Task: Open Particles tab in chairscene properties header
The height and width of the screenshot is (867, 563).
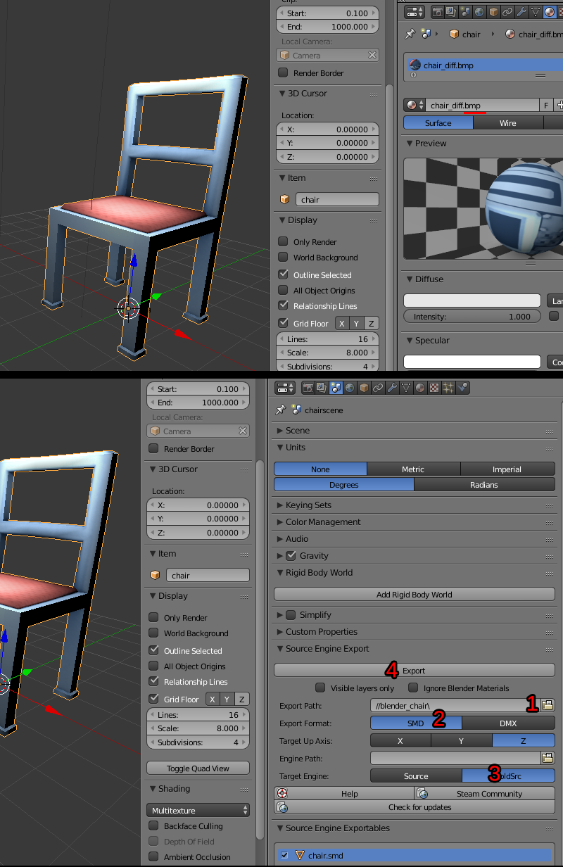Action: [448, 388]
